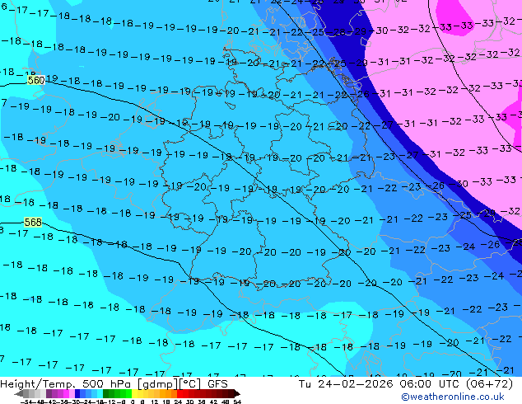
Task: Pick the bright red swatch at 24
Action: [179, 393]
